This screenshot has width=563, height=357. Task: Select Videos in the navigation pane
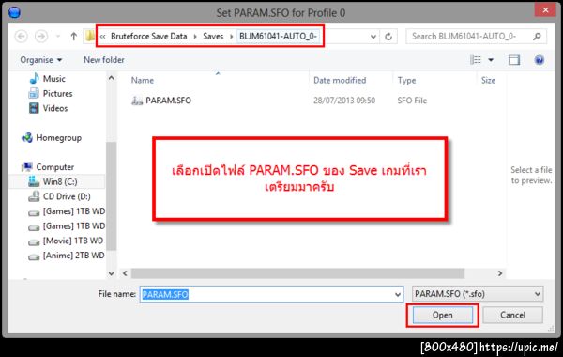point(55,108)
